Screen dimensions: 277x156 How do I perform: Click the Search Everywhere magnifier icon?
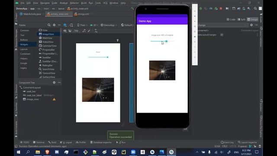click(255, 9)
